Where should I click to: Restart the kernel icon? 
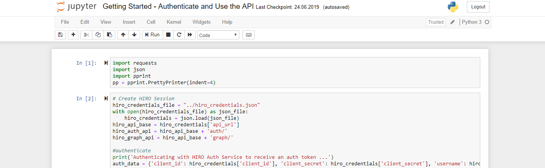coord(179,35)
